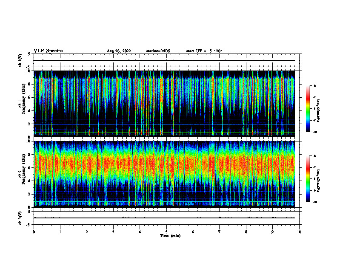Click the ch.1 color bar "log(PSD)" label
The height and width of the screenshot is (260, 337).
(x=319, y=111)
